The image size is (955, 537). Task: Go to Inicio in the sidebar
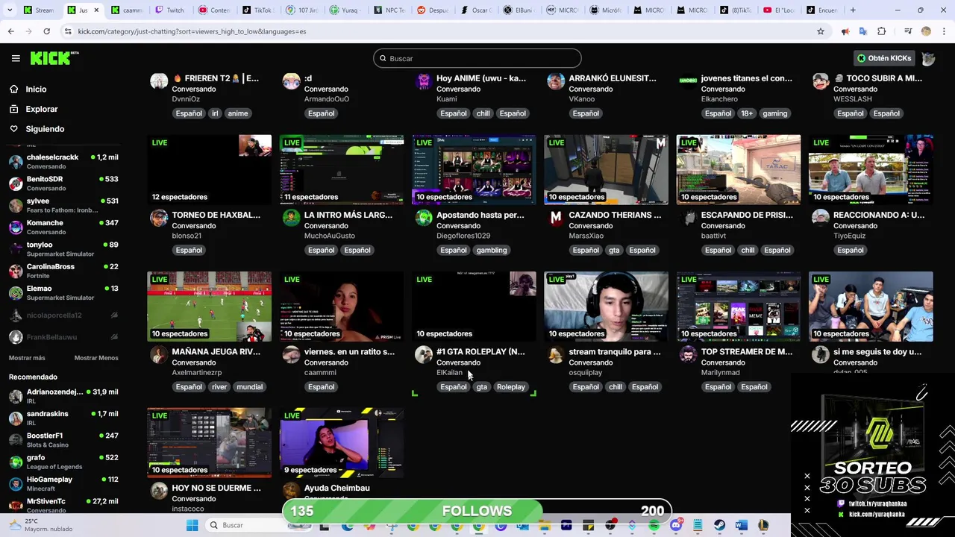[x=36, y=89]
